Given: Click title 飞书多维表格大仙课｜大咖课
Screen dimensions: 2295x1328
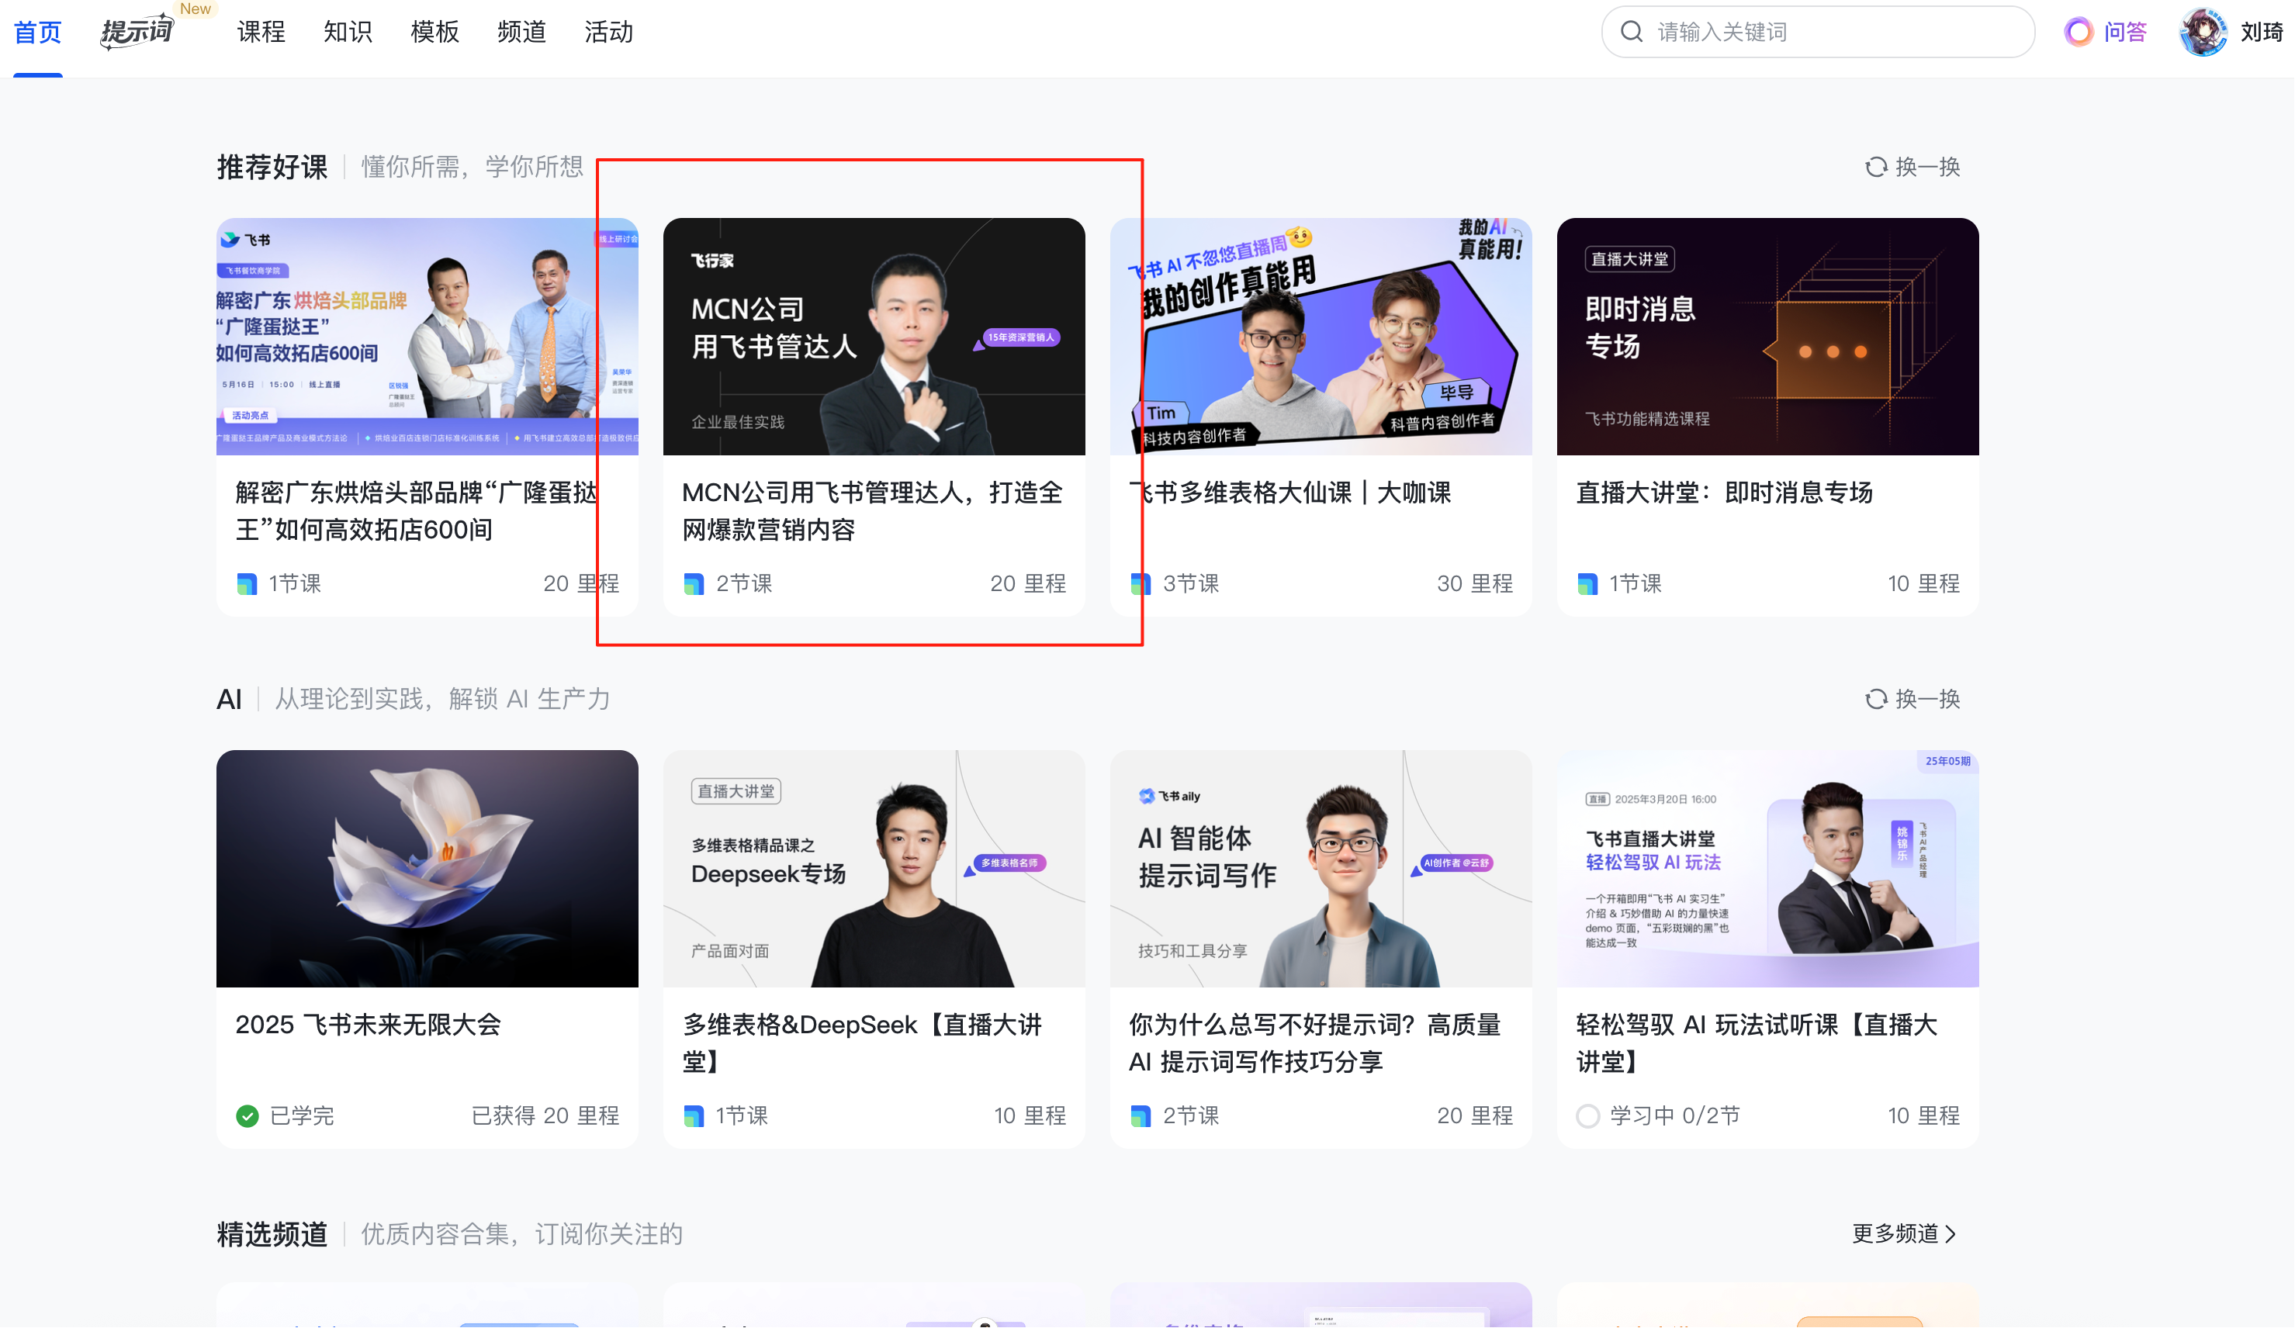Looking at the screenshot, I should (1289, 493).
